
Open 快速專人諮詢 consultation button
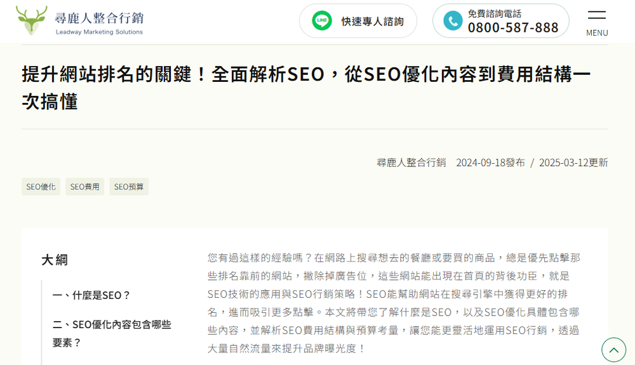tap(372, 22)
